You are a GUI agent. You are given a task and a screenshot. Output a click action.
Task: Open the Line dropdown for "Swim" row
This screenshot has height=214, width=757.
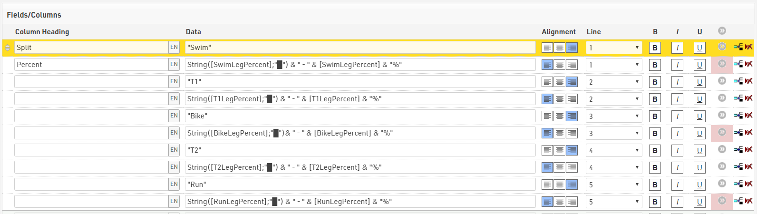(614, 48)
